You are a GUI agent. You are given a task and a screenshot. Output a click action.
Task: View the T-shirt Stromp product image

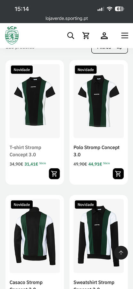[35, 101]
